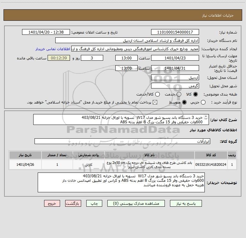Select the متوسط purchase type radio
Screen dimensions: 246x238
coord(184,102)
